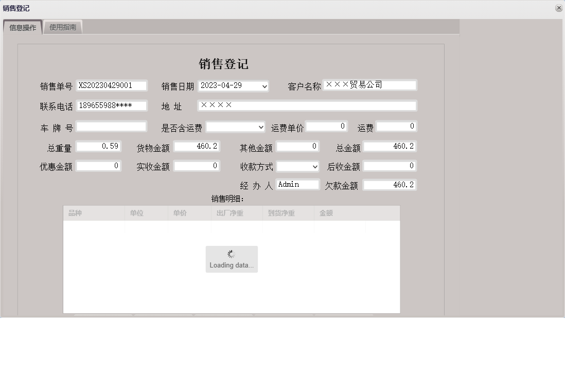
Task: Click the 经办人 field showing Admin
Action: click(297, 184)
